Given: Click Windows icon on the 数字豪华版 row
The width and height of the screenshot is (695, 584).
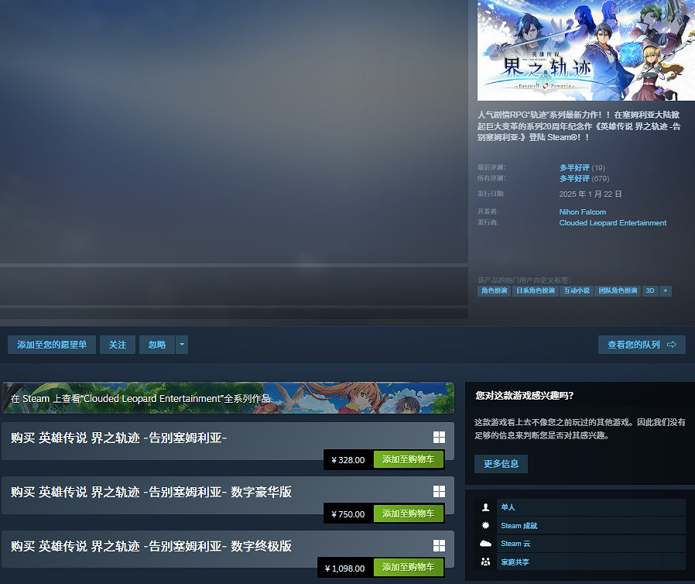Looking at the screenshot, I should 439,491.
